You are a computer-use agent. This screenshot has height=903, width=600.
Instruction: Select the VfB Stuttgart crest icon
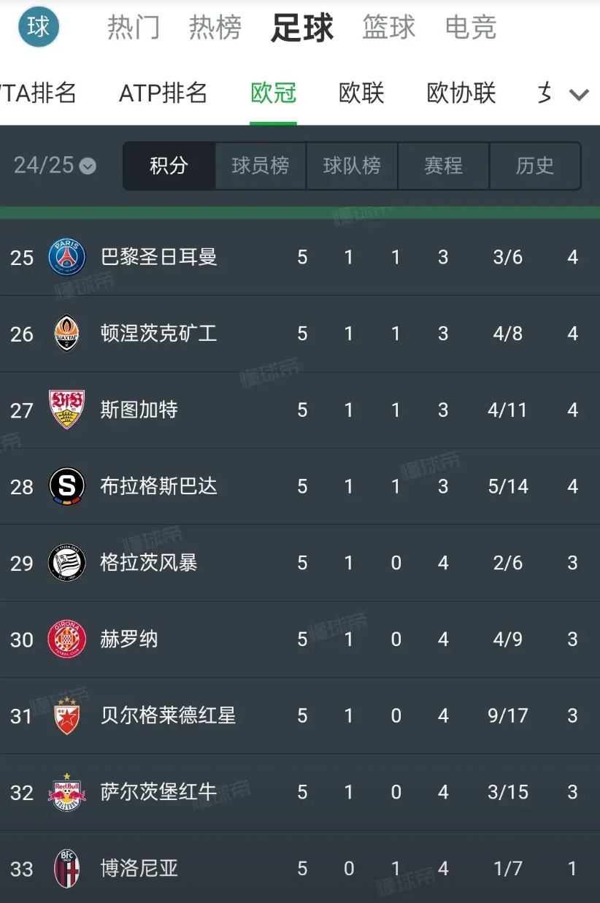point(66,410)
